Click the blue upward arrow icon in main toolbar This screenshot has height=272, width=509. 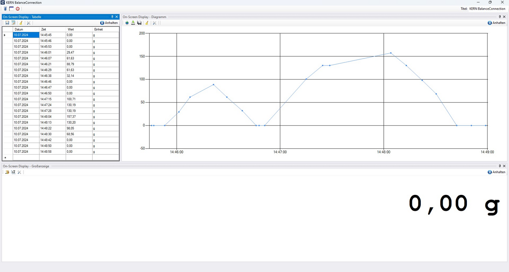(5, 9)
